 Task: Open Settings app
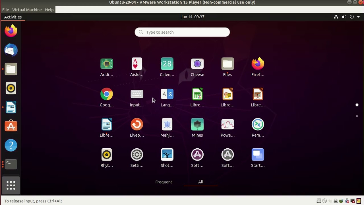tap(137, 158)
